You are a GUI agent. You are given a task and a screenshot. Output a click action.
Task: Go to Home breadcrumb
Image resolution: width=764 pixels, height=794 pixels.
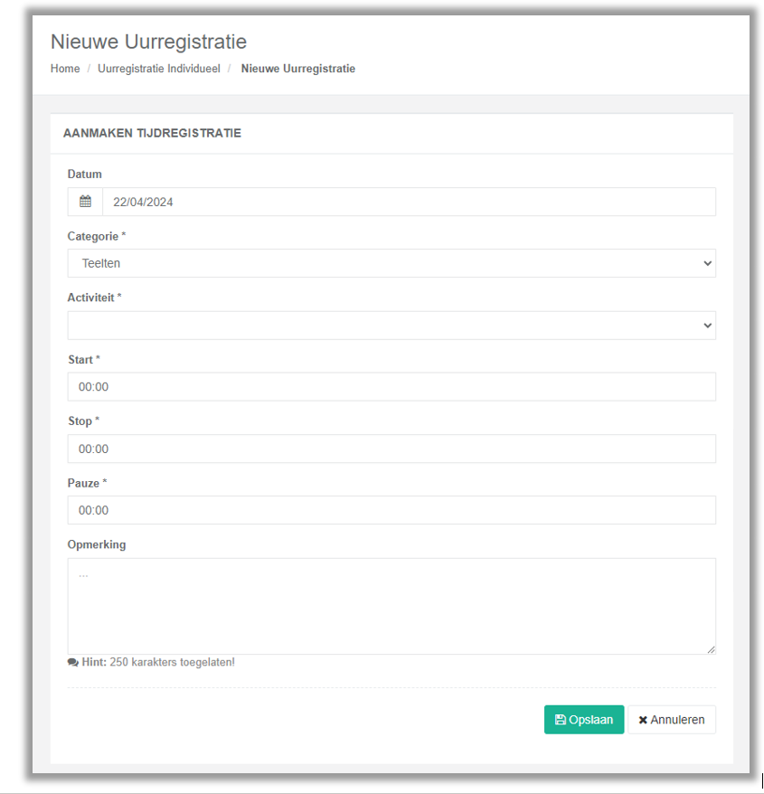pyautogui.click(x=65, y=69)
